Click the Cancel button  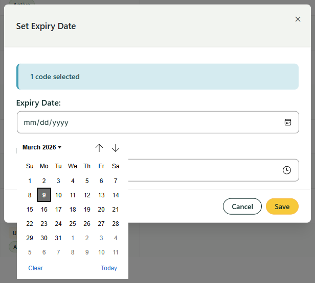242,207
